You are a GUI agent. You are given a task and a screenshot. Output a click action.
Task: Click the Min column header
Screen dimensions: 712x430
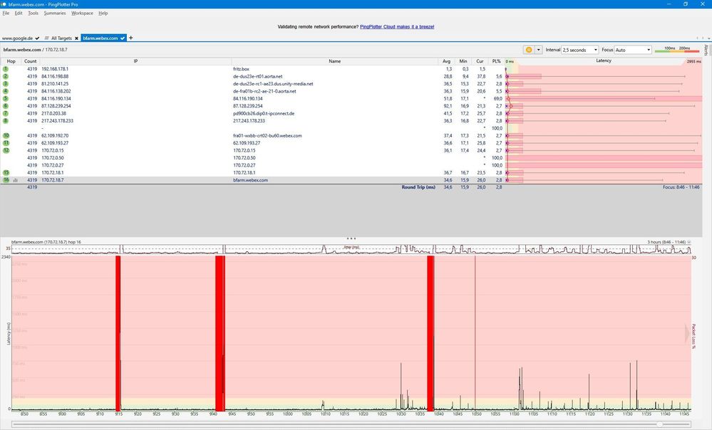463,61
